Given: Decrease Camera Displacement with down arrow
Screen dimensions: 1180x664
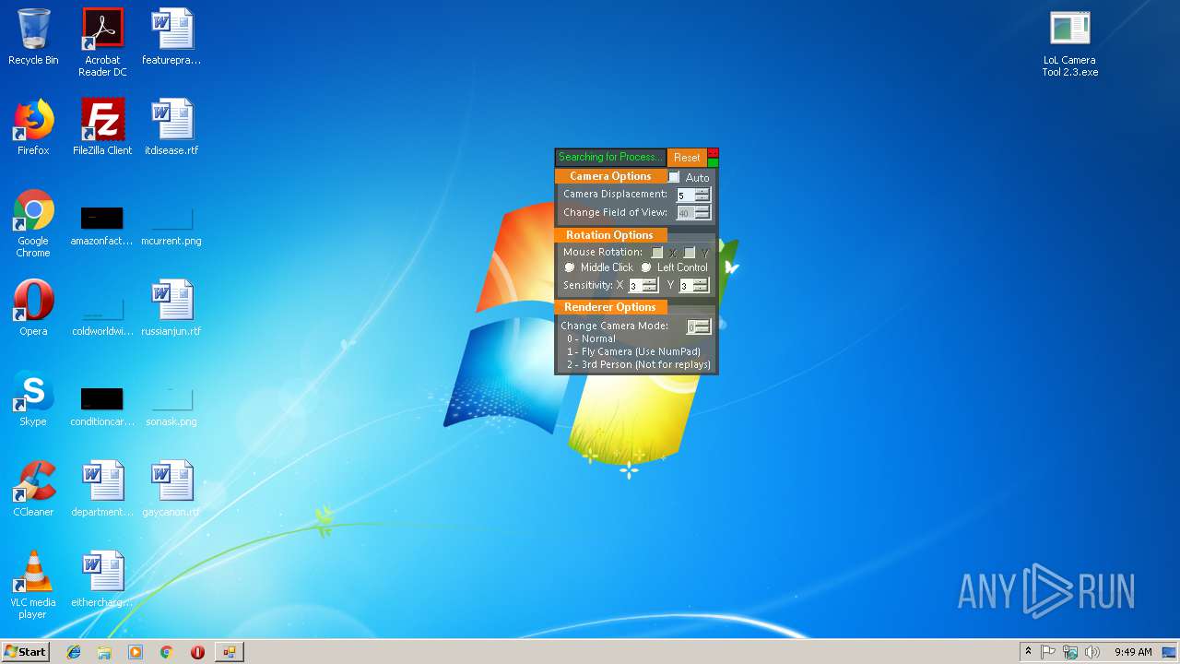Looking at the screenshot, I should click(702, 198).
